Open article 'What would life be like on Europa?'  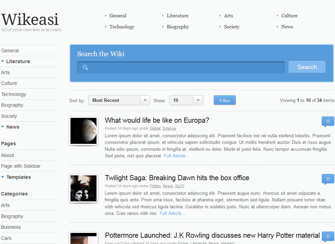157,120
